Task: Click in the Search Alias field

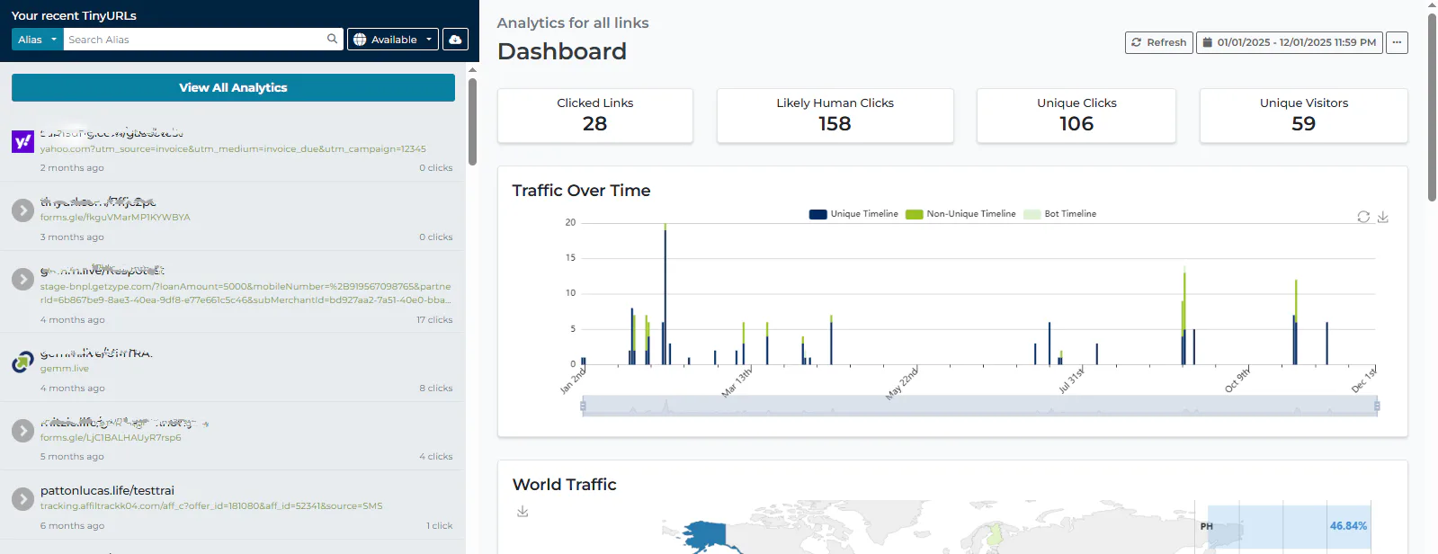Action: (194, 40)
